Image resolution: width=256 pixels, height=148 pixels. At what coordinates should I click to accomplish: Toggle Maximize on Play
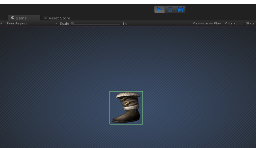(207, 23)
